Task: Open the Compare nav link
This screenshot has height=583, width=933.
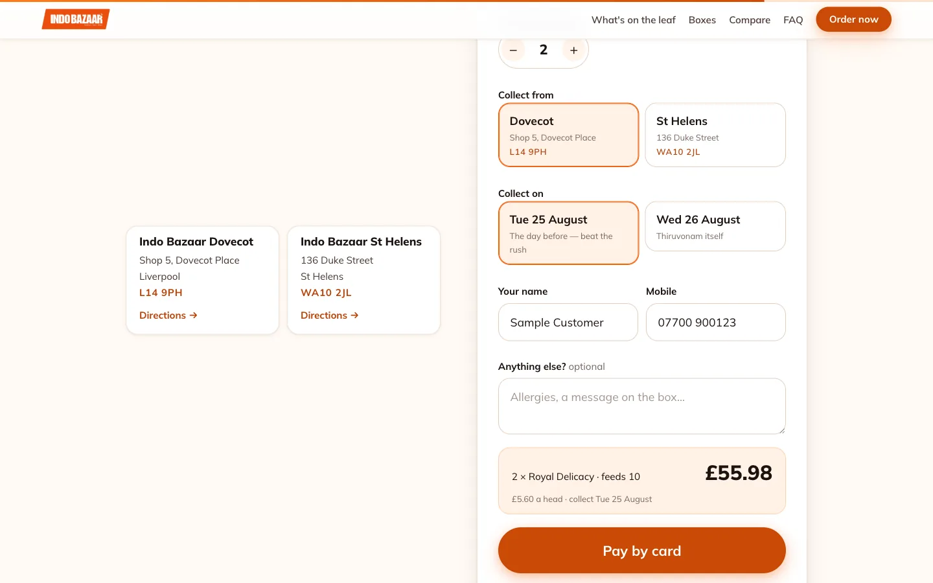Action: pyautogui.click(x=750, y=20)
